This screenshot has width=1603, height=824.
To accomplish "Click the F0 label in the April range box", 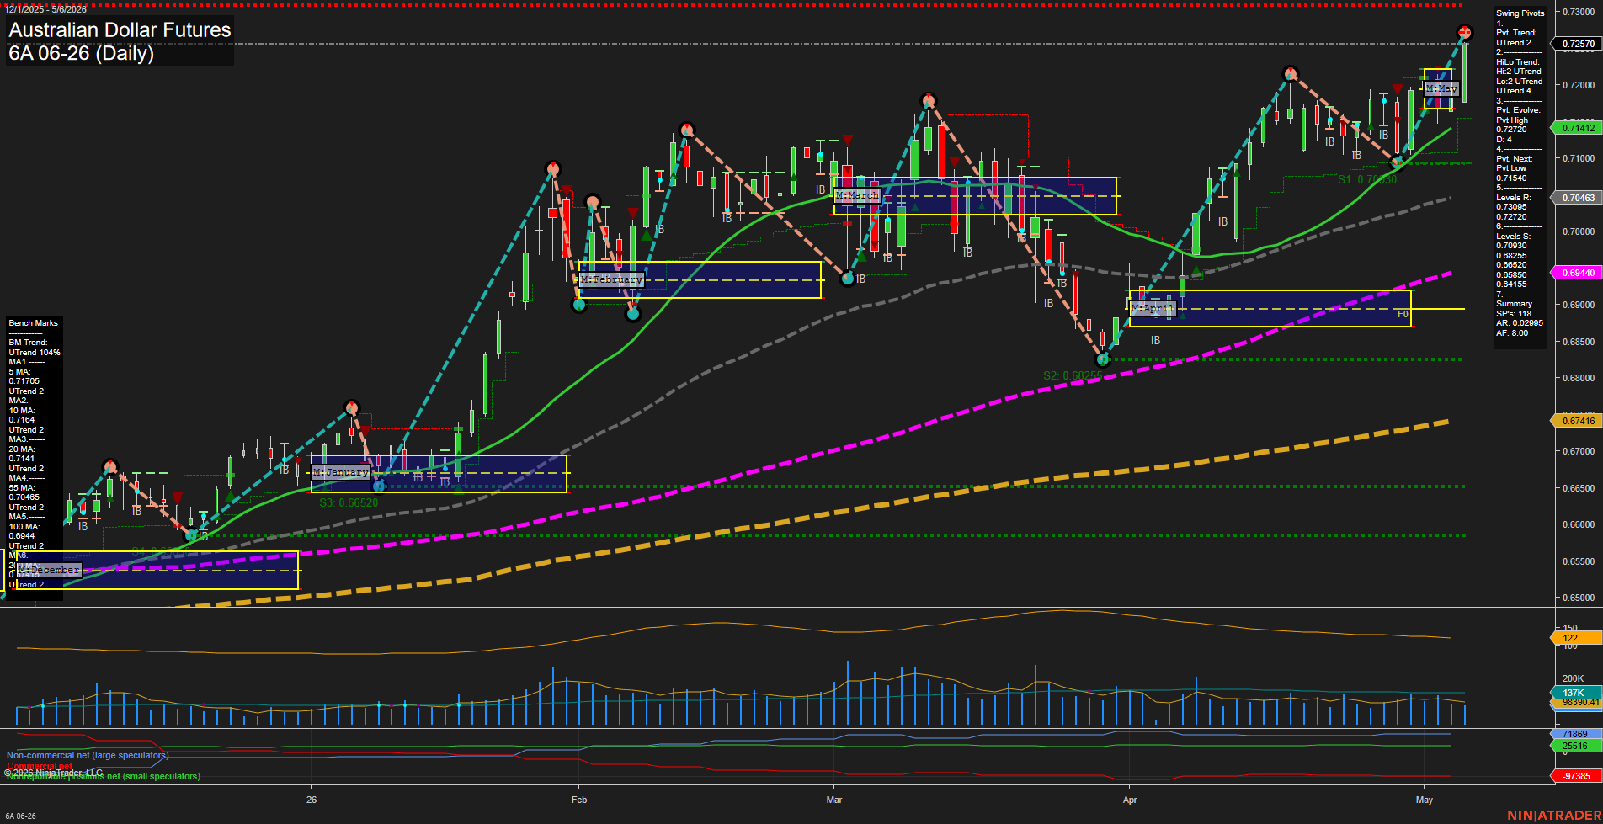I will [1403, 314].
